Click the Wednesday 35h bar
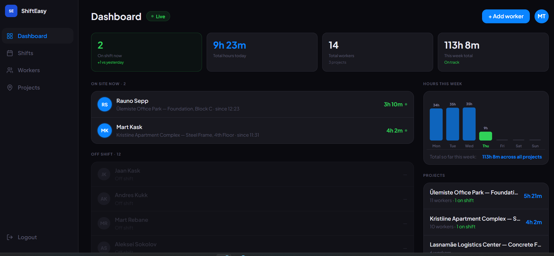554x256 pixels. coord(469,124)
